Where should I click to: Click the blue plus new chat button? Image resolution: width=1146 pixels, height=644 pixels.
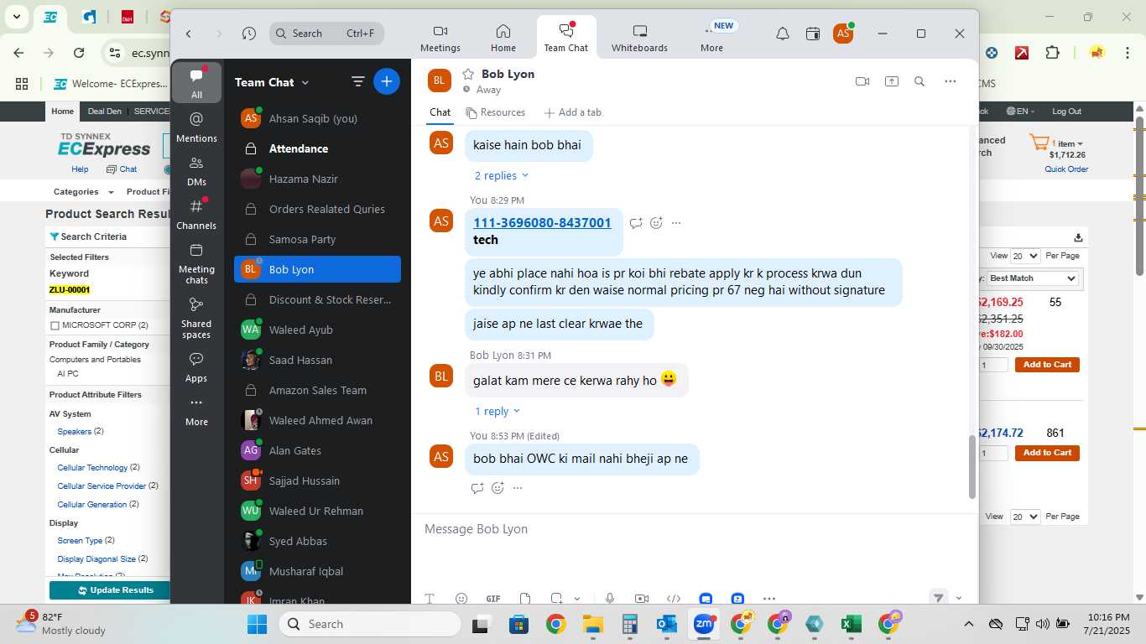coord(387,81)
